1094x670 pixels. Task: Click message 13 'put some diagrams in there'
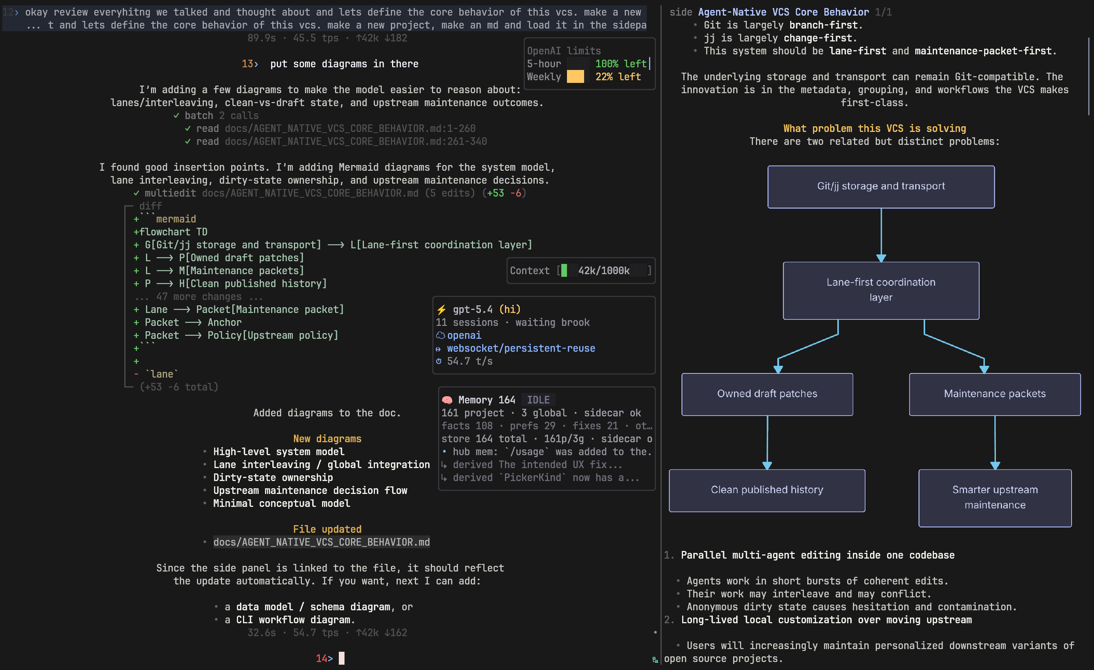[344, 64]
